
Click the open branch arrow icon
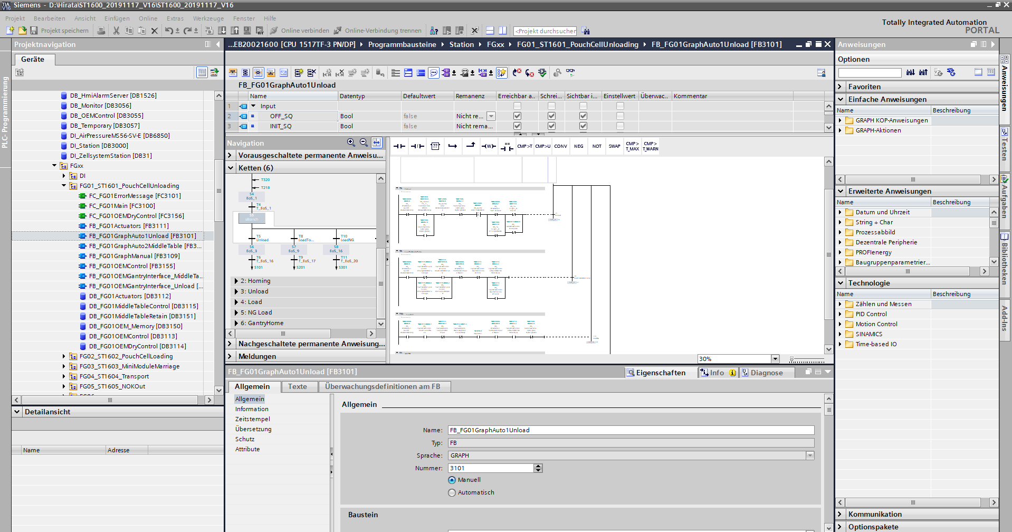(453, 146)
